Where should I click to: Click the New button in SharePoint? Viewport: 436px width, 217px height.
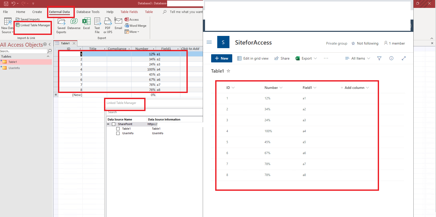pos(222,58)
